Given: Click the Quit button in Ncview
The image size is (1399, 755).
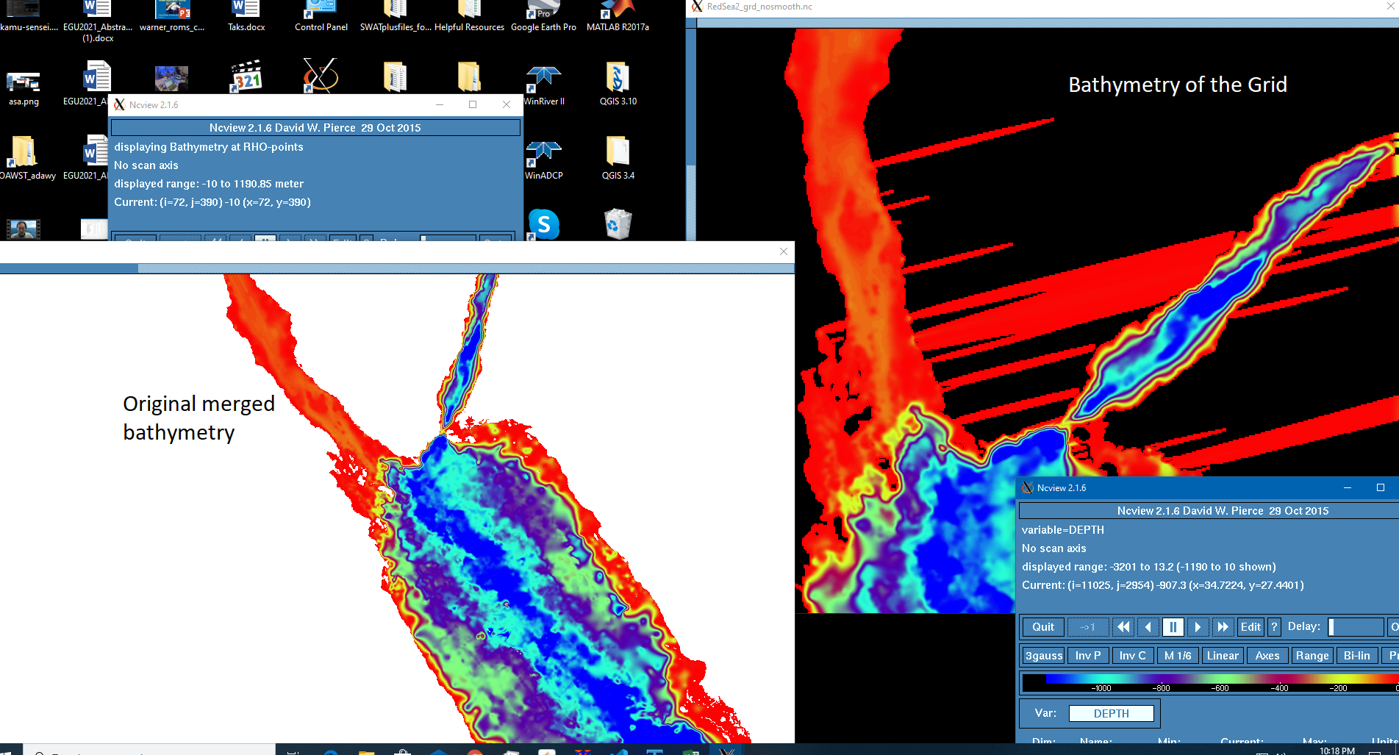Looking at the screenshot, I should pyautogui.click(x=1042, y=627).
